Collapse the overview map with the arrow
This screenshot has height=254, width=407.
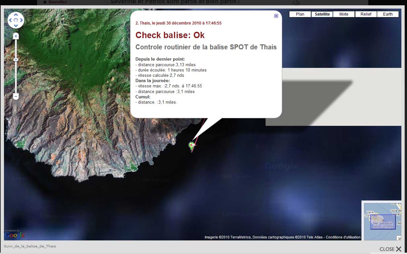tap(399, 238)
